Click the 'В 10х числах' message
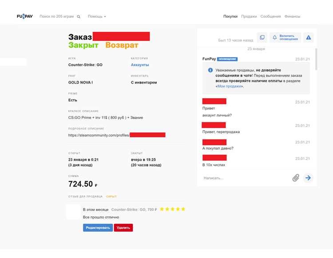Image resolution: width=333 pixels, height=258 pixels. coord(214,165)
